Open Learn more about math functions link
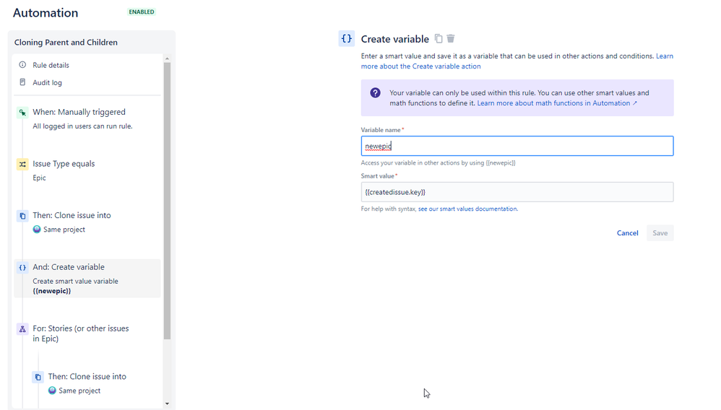 coord(557,103)
